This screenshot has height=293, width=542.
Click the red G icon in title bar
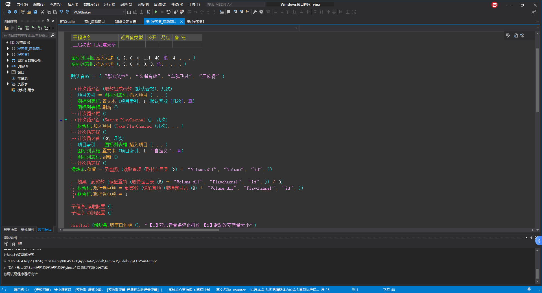pyautogui.click(x=495, y=5)
